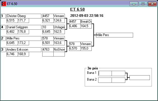158x101 pixels.
Task: Click the 6,921 result cell
Action: (48, 20)
